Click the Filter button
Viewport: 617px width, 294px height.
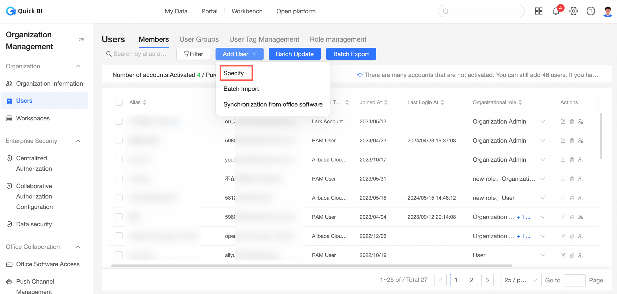pyautogui.click(x=193, y=54)
